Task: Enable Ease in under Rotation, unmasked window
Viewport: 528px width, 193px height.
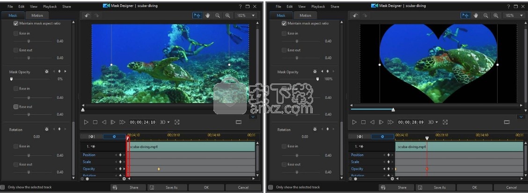Action: tap(16, 146)
